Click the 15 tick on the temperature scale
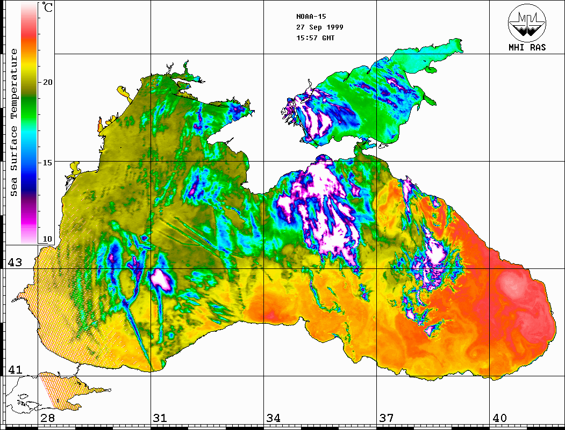 [47, 162]
